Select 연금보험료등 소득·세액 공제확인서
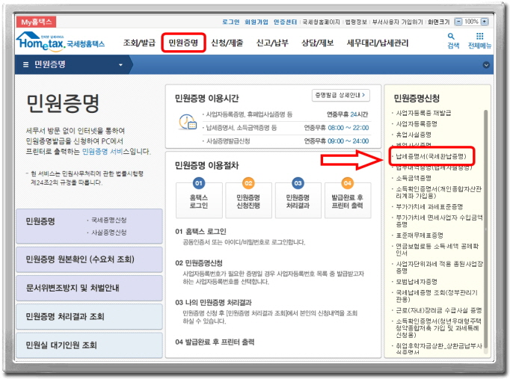The width and height of the screenshot is (510, 379). [437, 250]
